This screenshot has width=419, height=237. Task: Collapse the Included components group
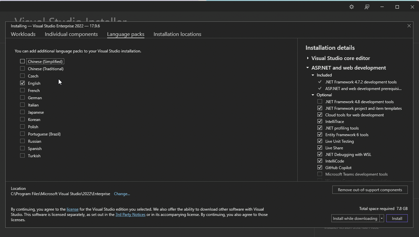click(x=313, y=75)
